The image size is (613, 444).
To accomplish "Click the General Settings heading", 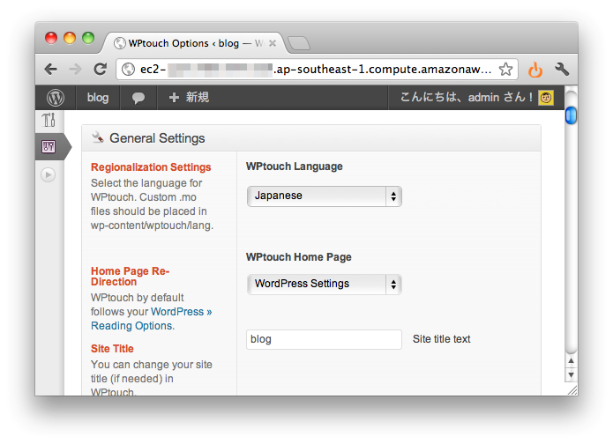I will pos(157,138).
